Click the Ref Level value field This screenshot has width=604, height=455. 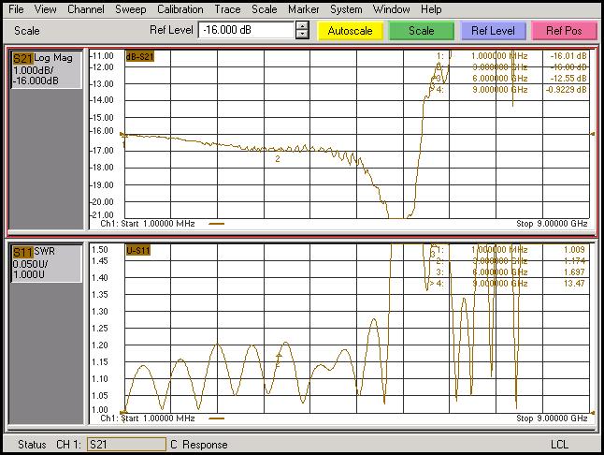tap(246, 30)
